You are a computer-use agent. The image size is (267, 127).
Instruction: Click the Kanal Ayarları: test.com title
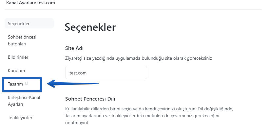coord(31,3)
